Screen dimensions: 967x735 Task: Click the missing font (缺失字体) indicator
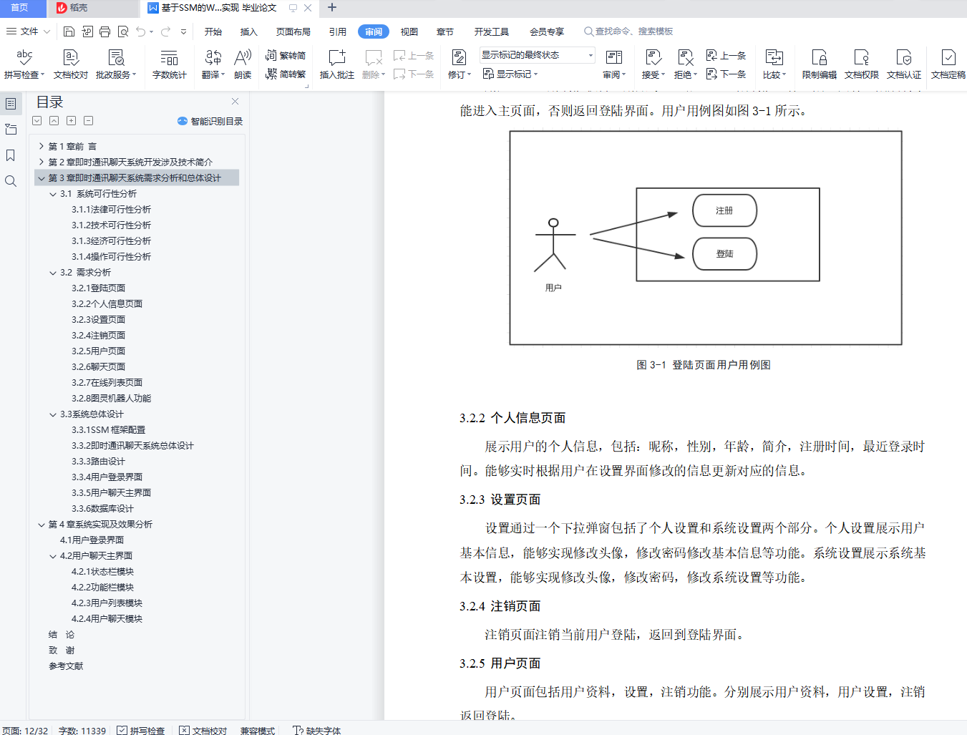point(317,730)
